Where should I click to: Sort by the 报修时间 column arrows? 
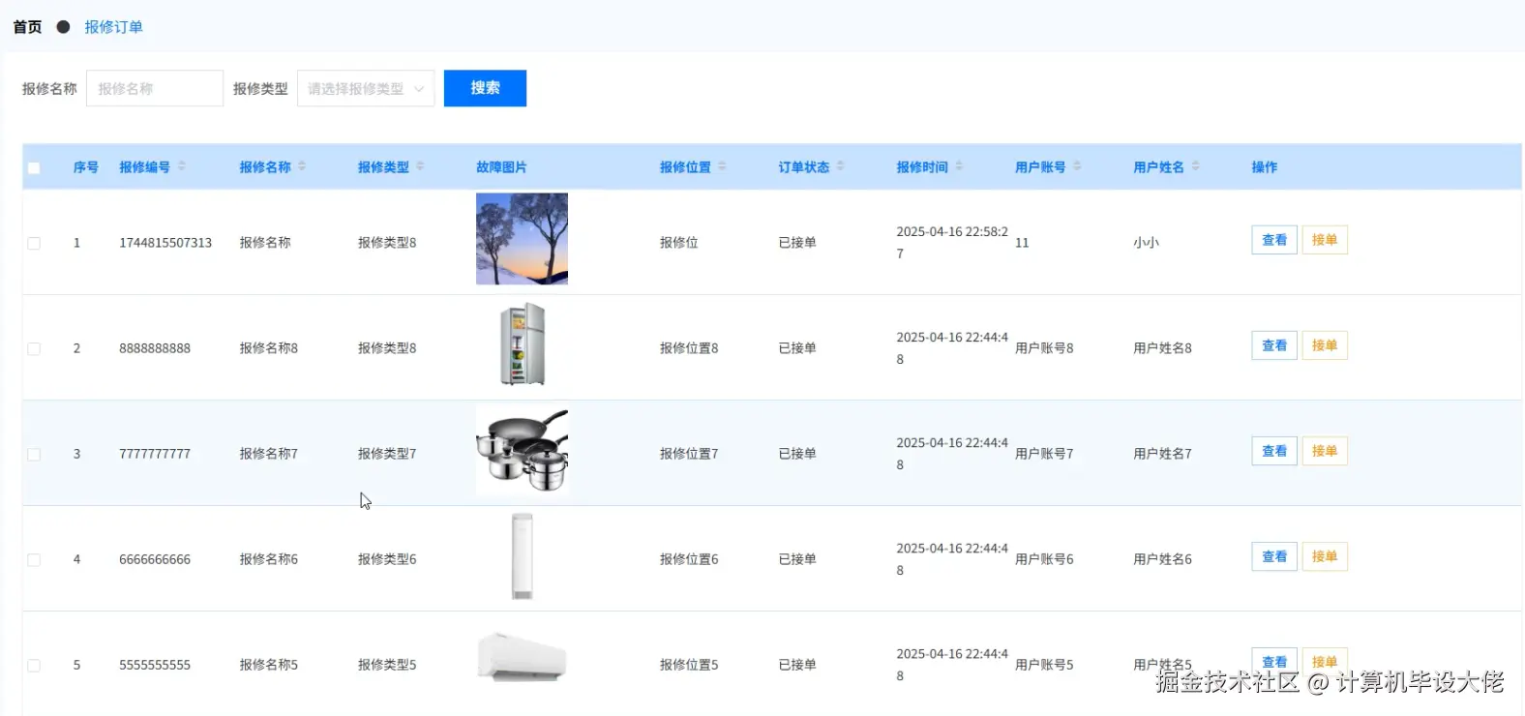tap(959, 166)
